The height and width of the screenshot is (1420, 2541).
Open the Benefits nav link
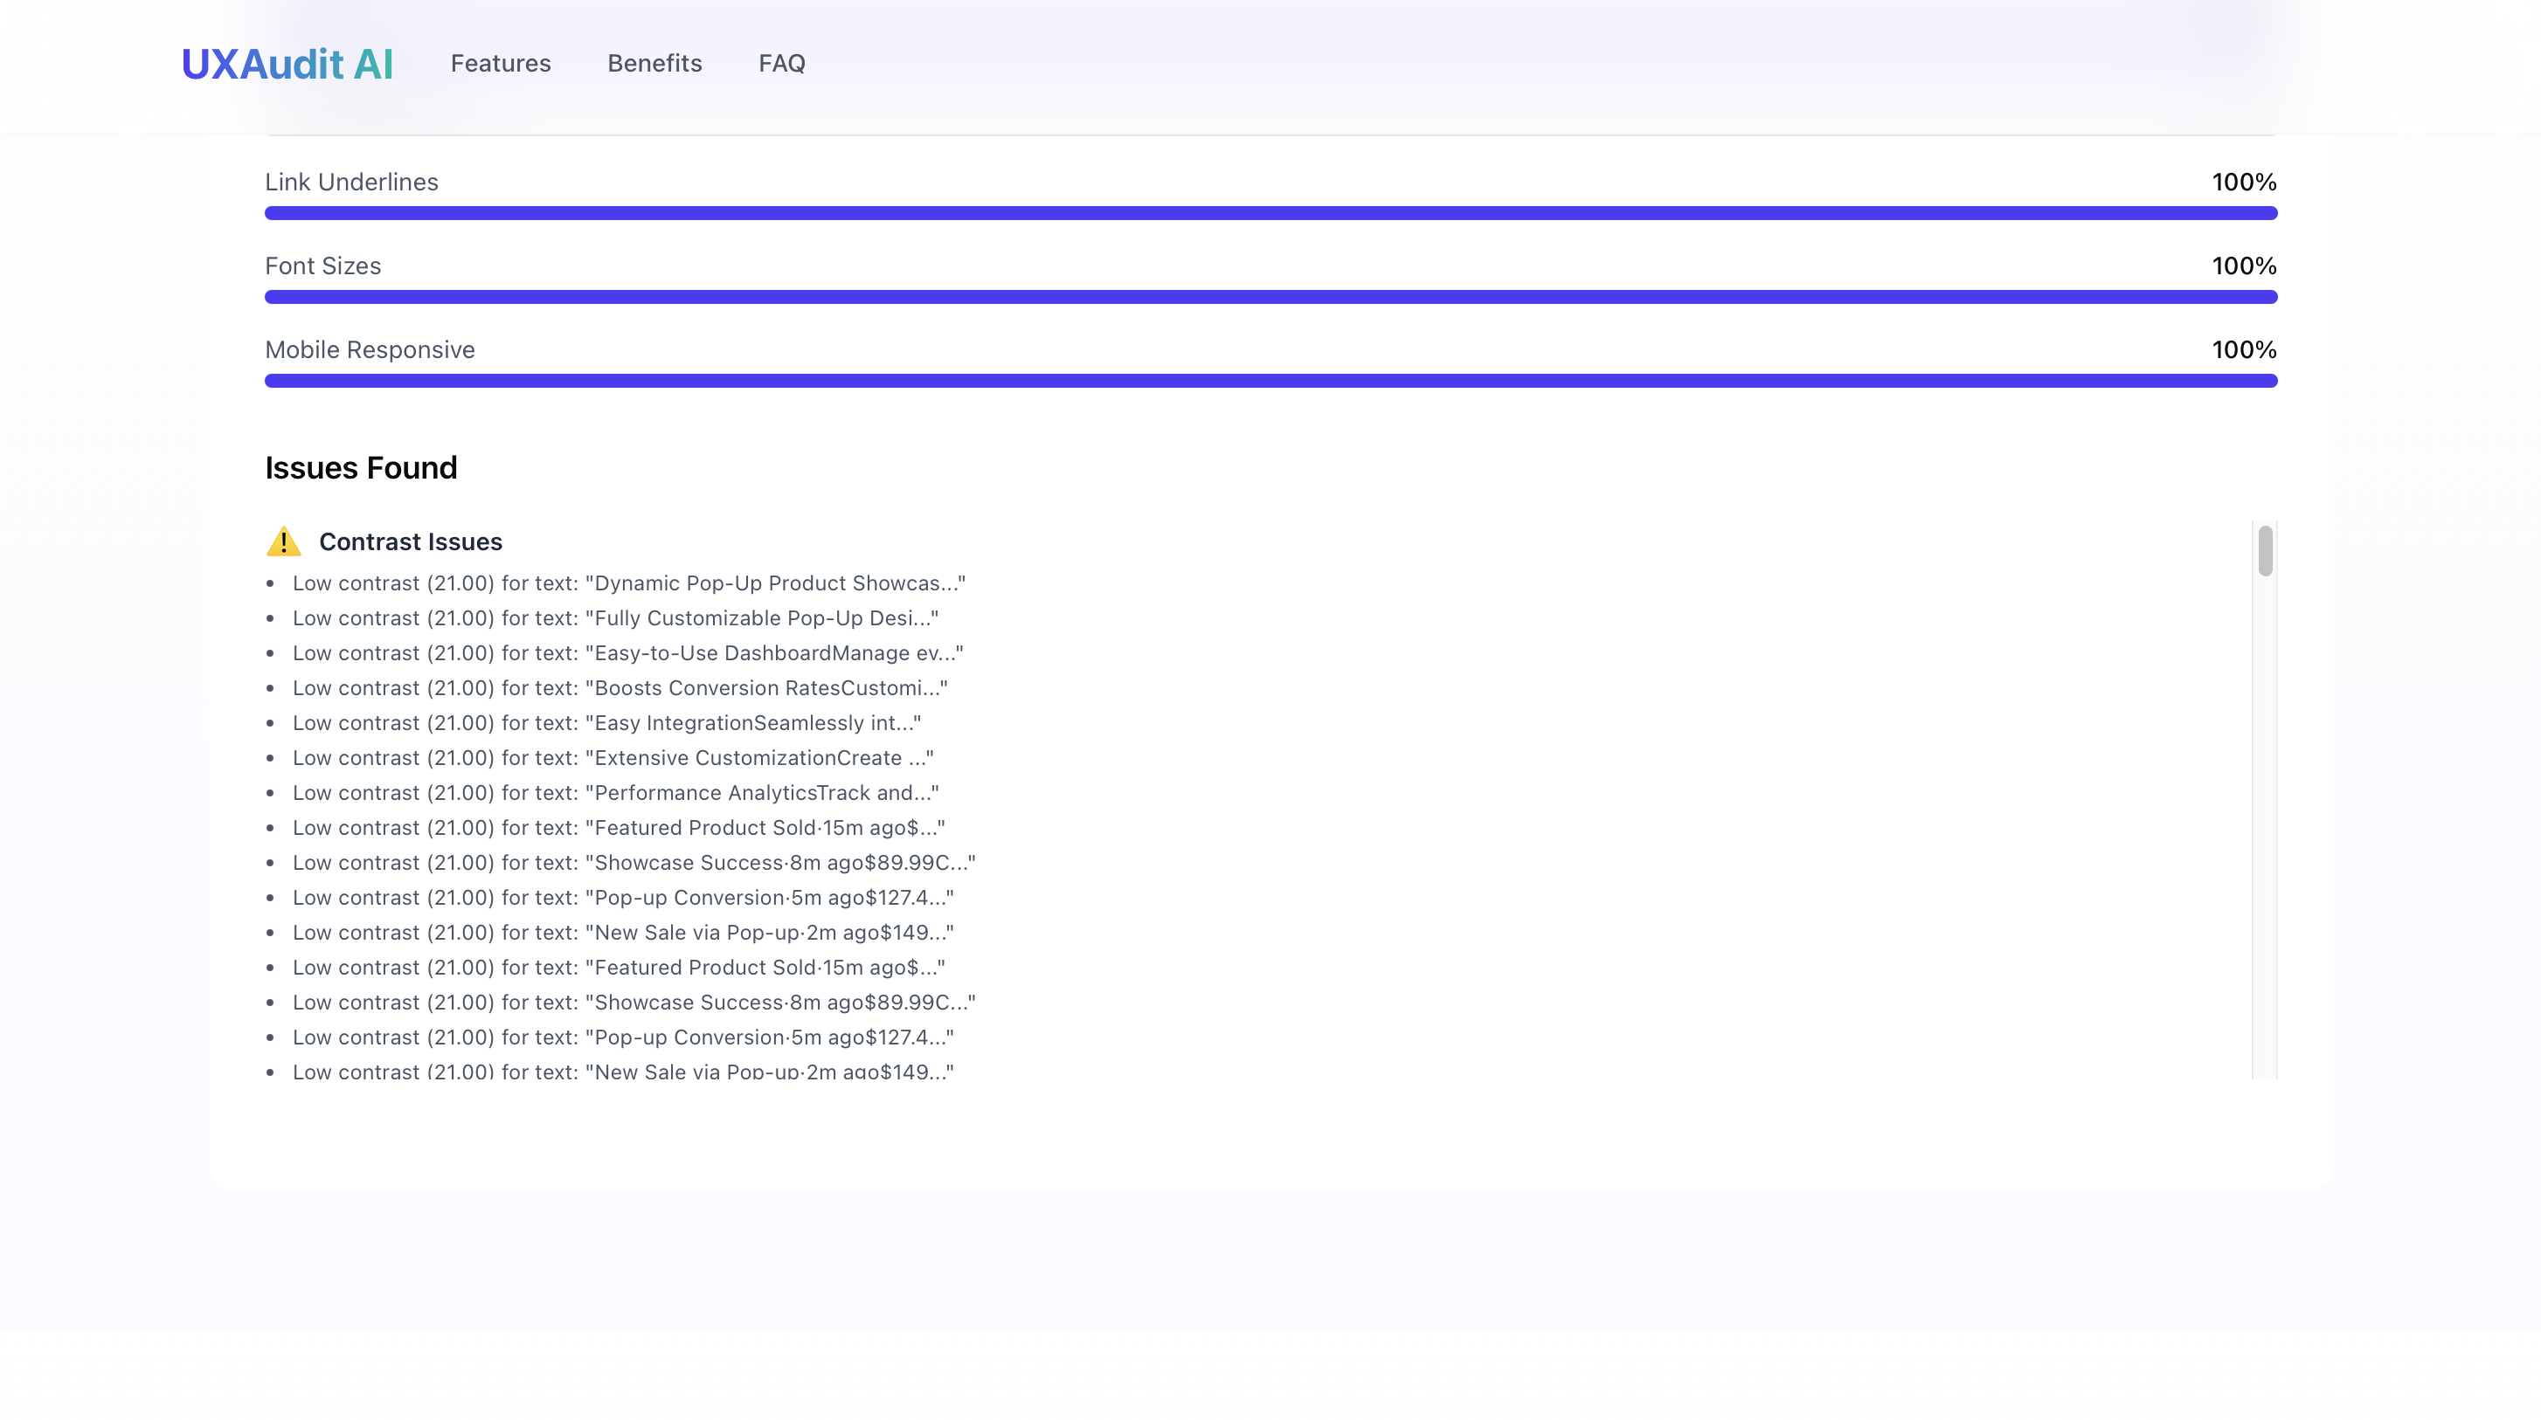pos(654,63)
